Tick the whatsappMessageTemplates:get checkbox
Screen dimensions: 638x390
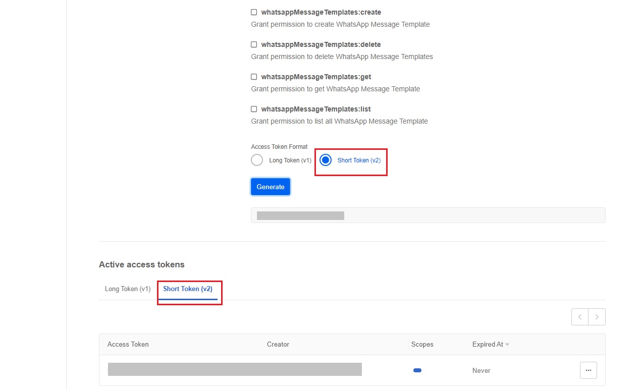click(254, 77)
